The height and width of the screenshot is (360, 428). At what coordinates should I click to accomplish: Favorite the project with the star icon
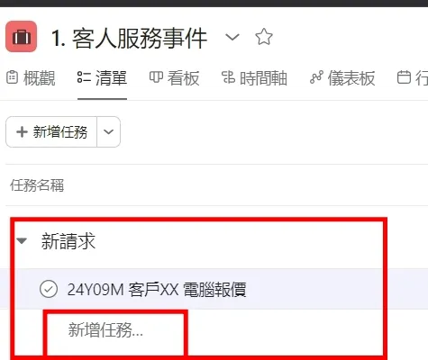click(x=264, y=37)
